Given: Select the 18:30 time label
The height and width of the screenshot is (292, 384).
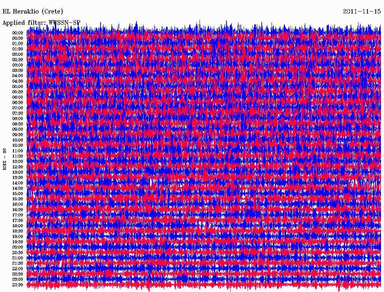Looking at the screenshot, I should tap(18, 231).
